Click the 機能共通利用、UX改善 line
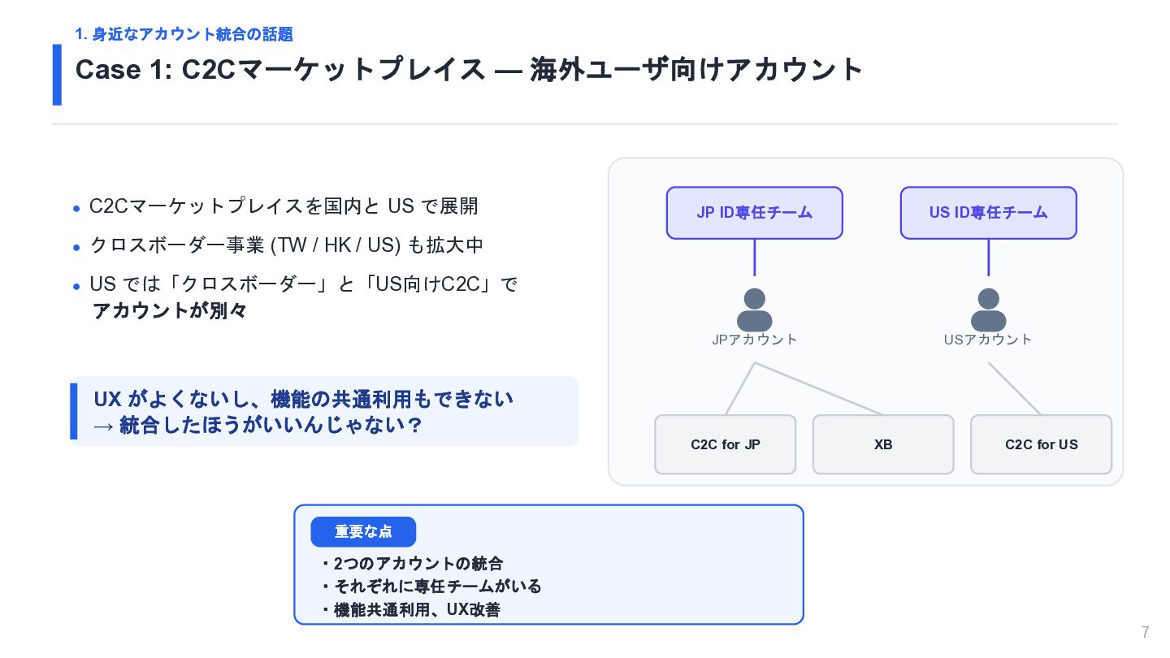The image size is (1170, 658). point(410,610)
